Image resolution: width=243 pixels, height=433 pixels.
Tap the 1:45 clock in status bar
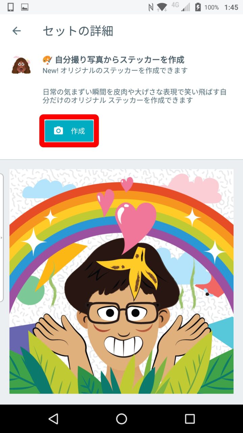coord(231,7)
